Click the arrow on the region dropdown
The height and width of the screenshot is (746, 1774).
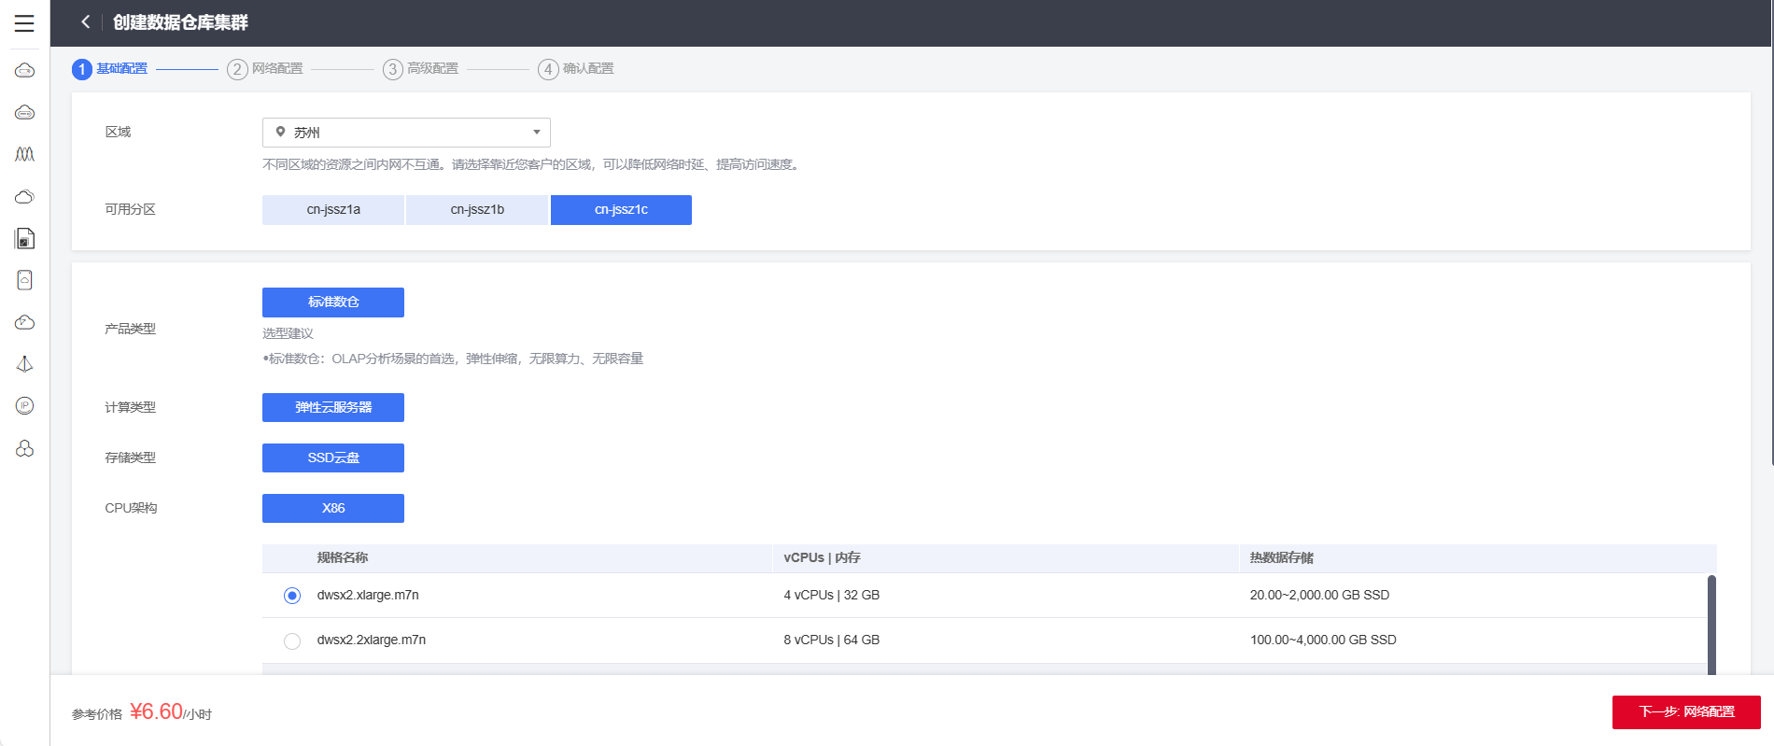point(537,133)
